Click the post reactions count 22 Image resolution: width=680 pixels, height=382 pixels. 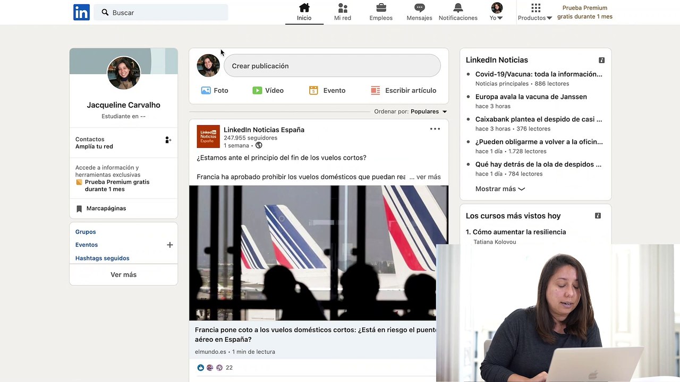(229, 368)
